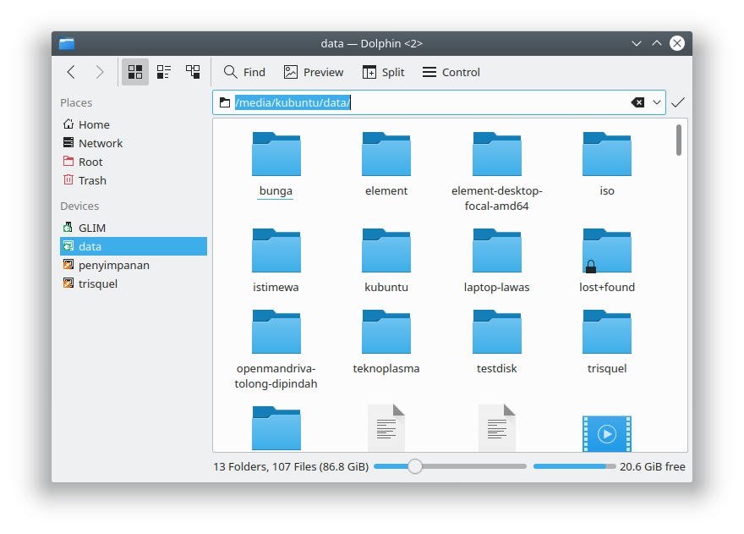This screenshot has width=744, height=534.
Task: Close the Dolphin window
Action: [677, 44]
